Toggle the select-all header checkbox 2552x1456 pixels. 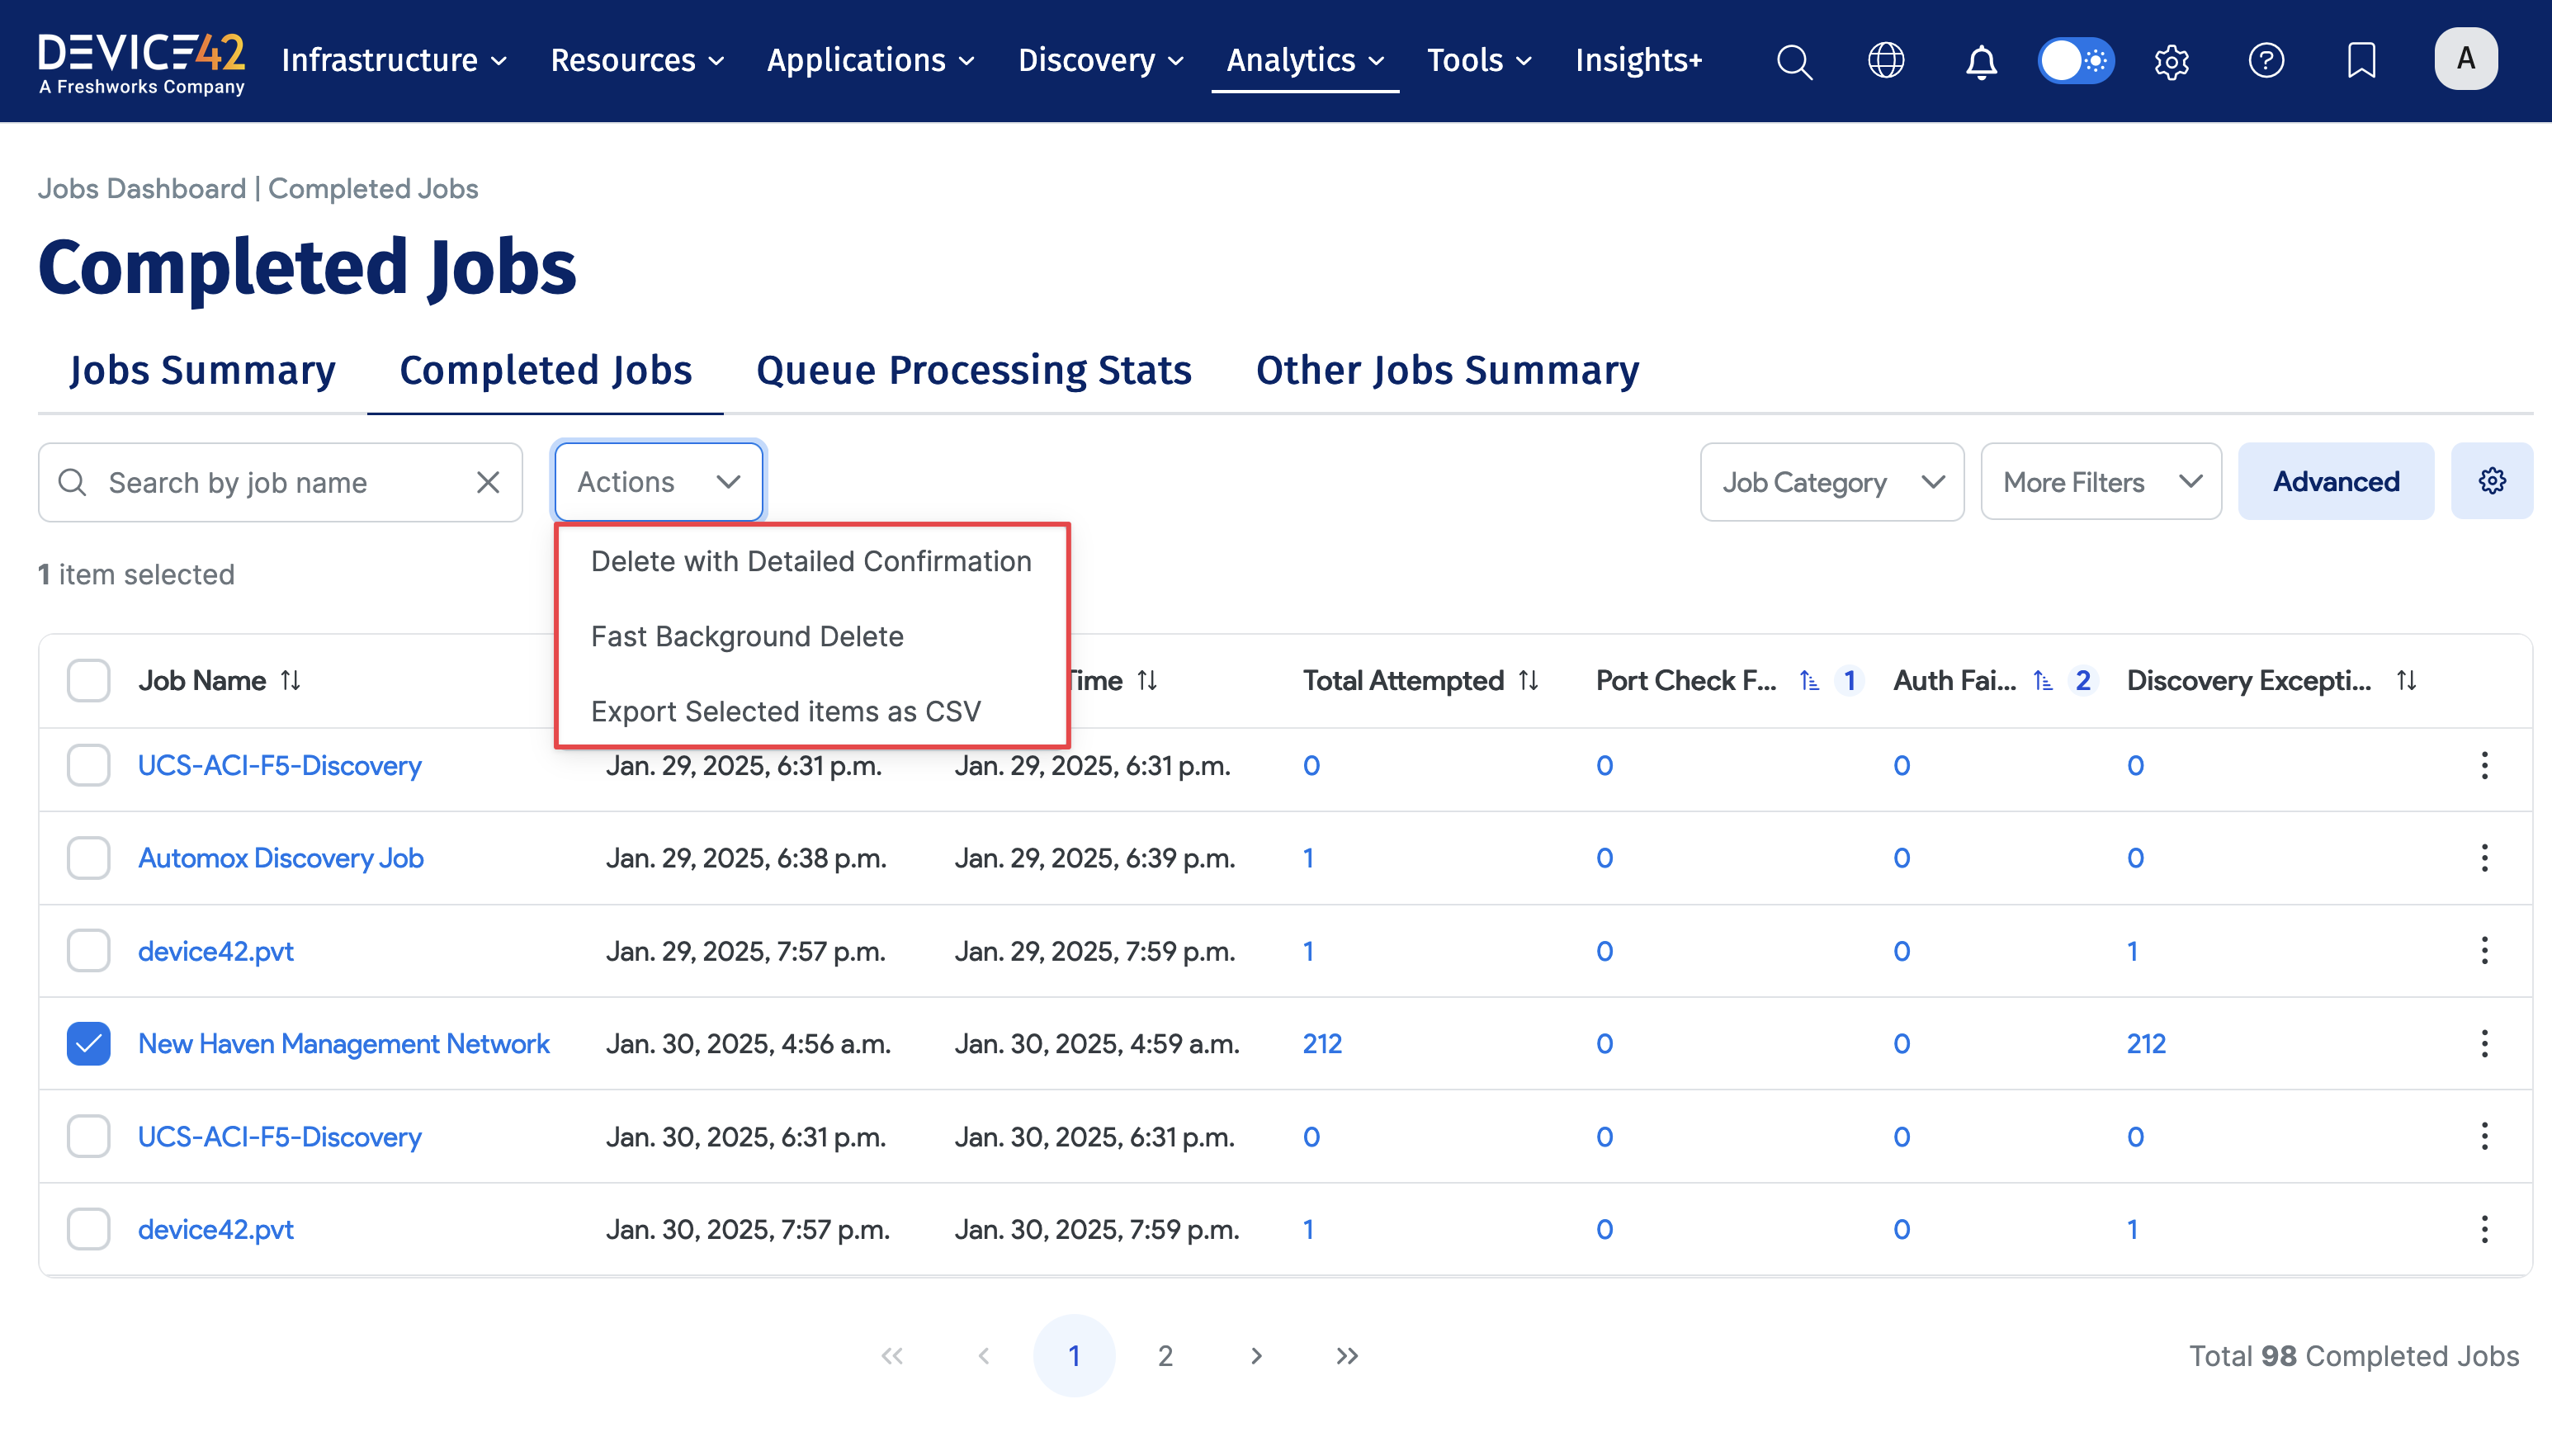88,681
